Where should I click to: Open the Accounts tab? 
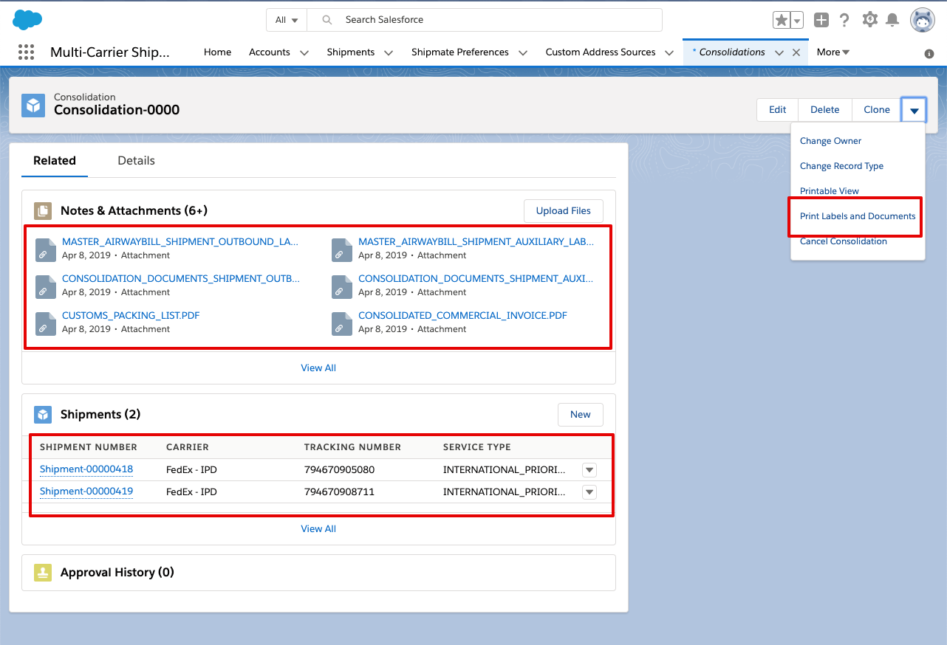tap(269, 52)
